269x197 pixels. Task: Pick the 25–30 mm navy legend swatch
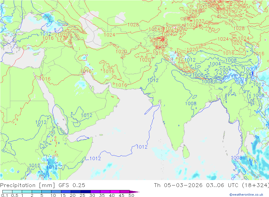tap(86, 192)
